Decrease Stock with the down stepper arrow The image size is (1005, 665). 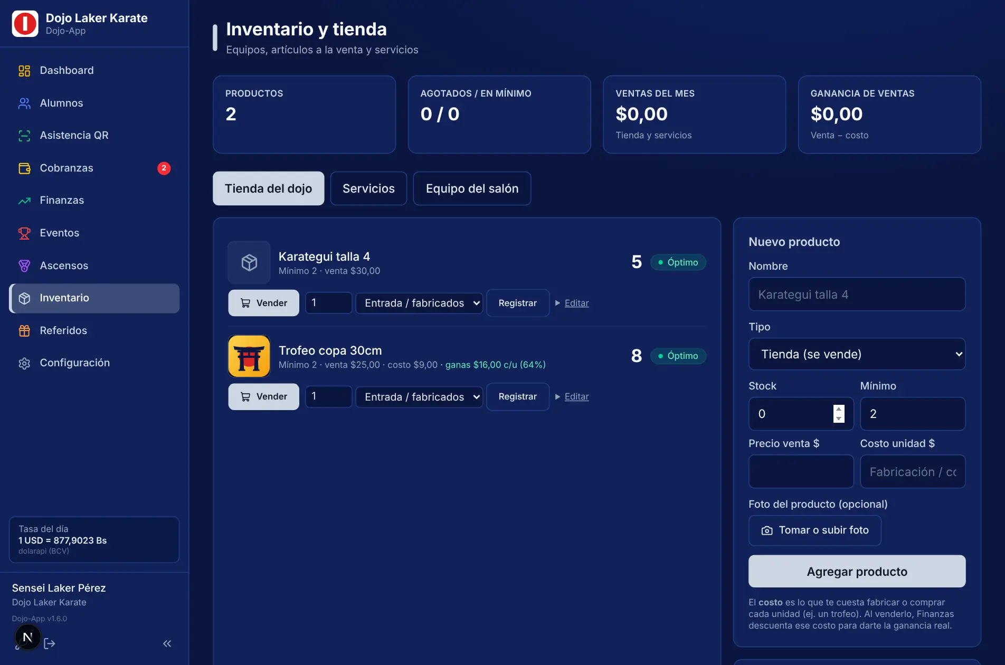(x=839, y=419)
